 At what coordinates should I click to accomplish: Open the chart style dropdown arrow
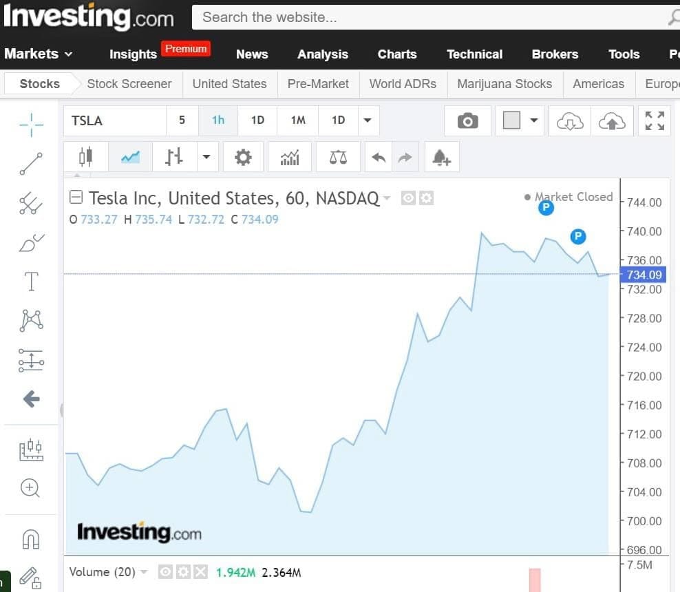[207, 156]
